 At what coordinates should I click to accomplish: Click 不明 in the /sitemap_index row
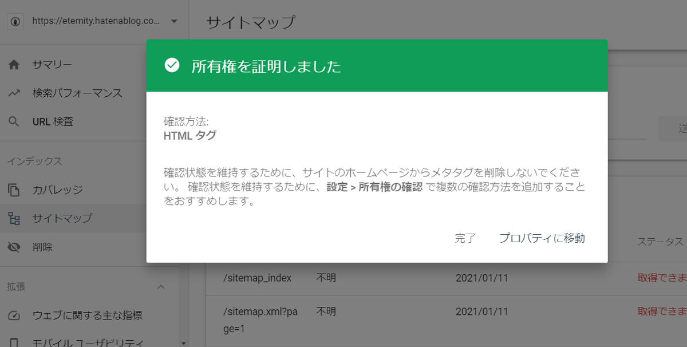(326, 278)
